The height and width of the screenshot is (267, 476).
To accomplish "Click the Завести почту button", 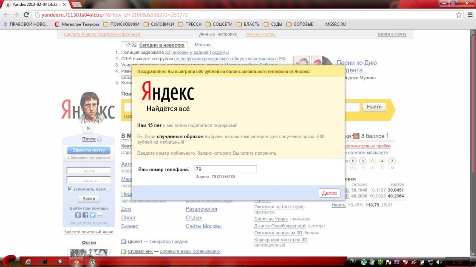I will (89, 150).
